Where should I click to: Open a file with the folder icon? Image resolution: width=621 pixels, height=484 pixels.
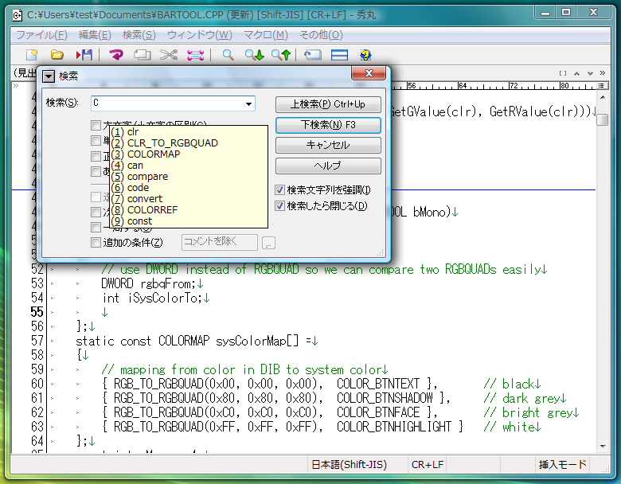57,55
